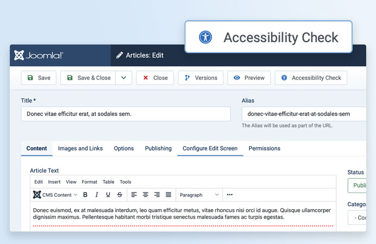Align text left
Viewport: 376px width, 244px height.
pyautogui.click(x=134, y=195)
